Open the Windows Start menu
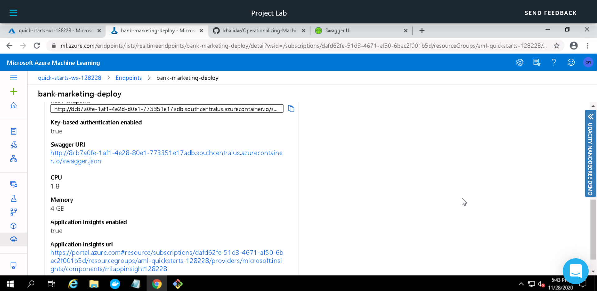Viewport: 597px width, 291px height. pos(10,284)
